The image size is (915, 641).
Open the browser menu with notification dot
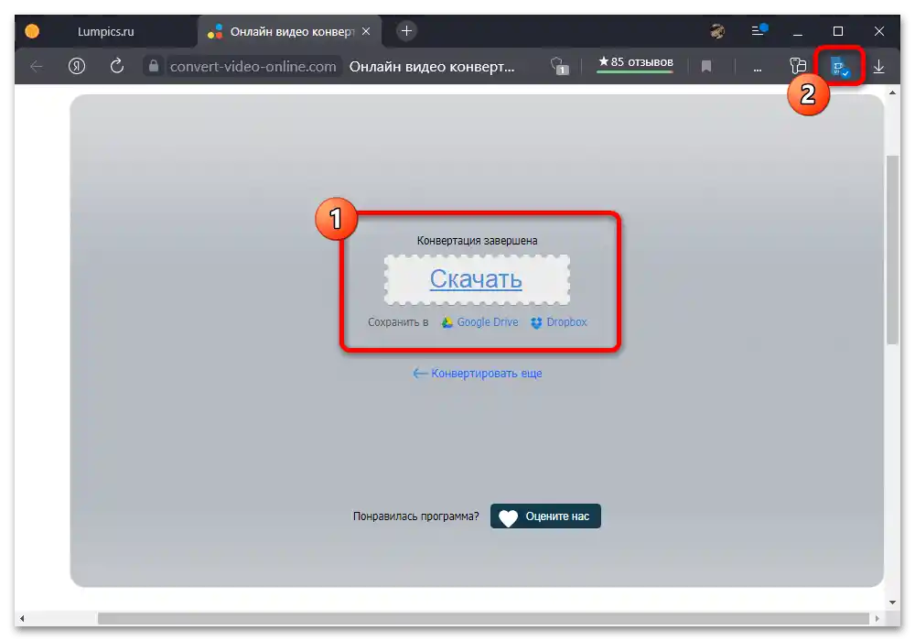pos(759,30)
